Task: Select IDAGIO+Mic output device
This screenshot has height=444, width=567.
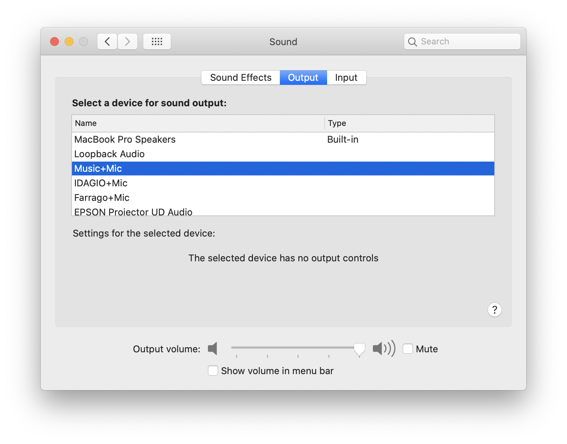Action: point(283,183)
